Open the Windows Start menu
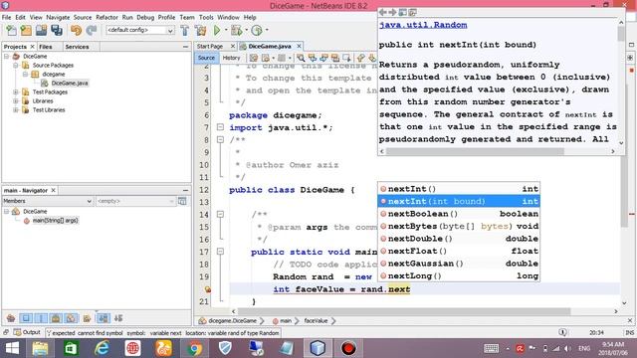Screen dimensions: 637x358 [x=12, y=348]
